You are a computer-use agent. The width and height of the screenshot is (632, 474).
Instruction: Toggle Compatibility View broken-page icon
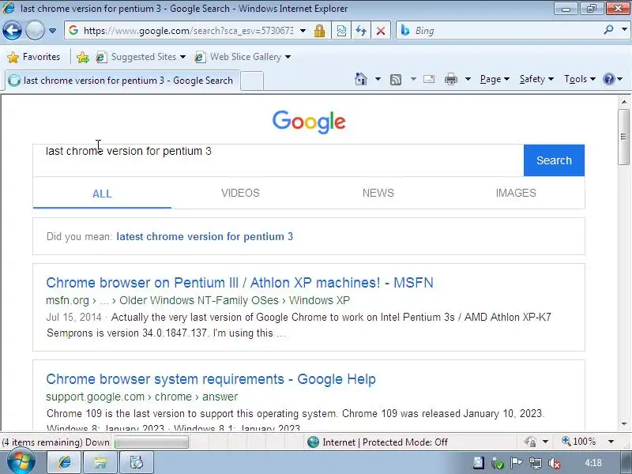[341, 31]
